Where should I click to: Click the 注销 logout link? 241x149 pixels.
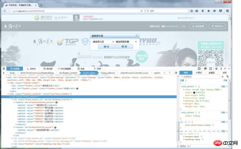(x=183, y=26)
